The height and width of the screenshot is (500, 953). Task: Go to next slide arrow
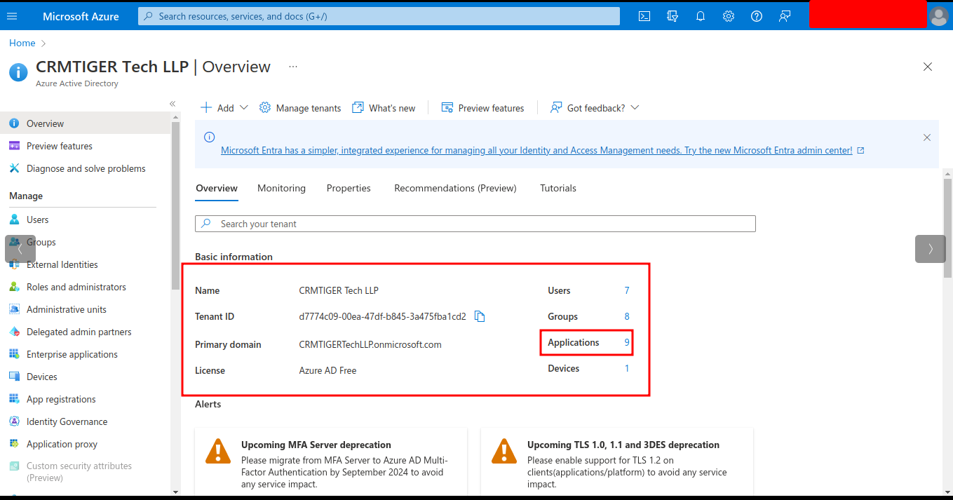point(931,249)
